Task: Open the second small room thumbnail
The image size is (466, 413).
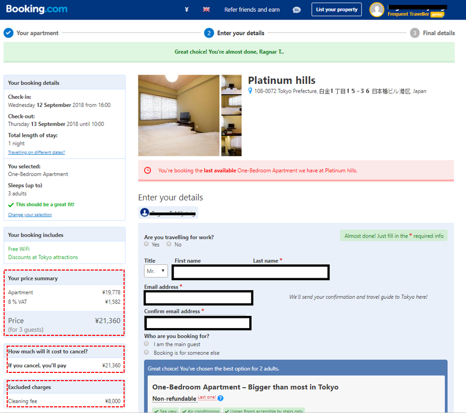Action: 232,105
